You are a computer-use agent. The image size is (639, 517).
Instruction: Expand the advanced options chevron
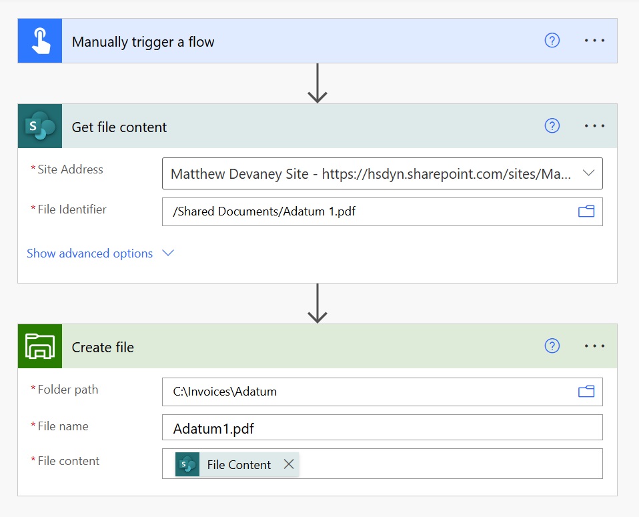point(168,253)
